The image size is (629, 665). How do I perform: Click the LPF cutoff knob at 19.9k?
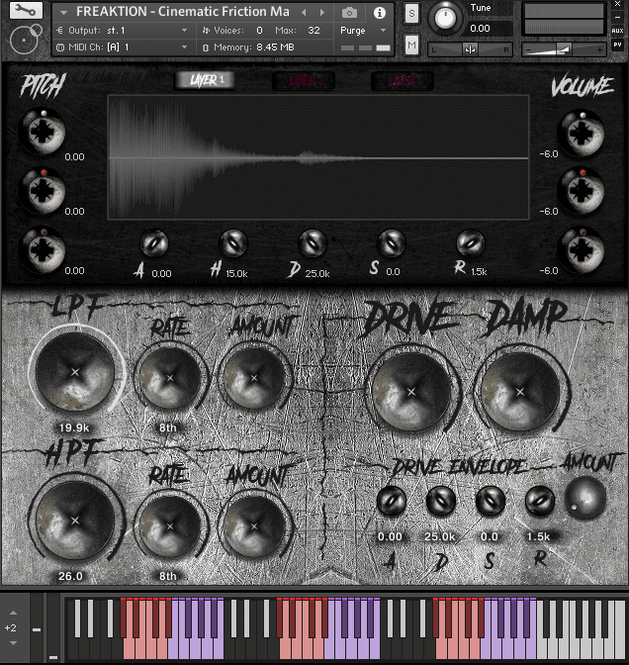coord(75,372)
